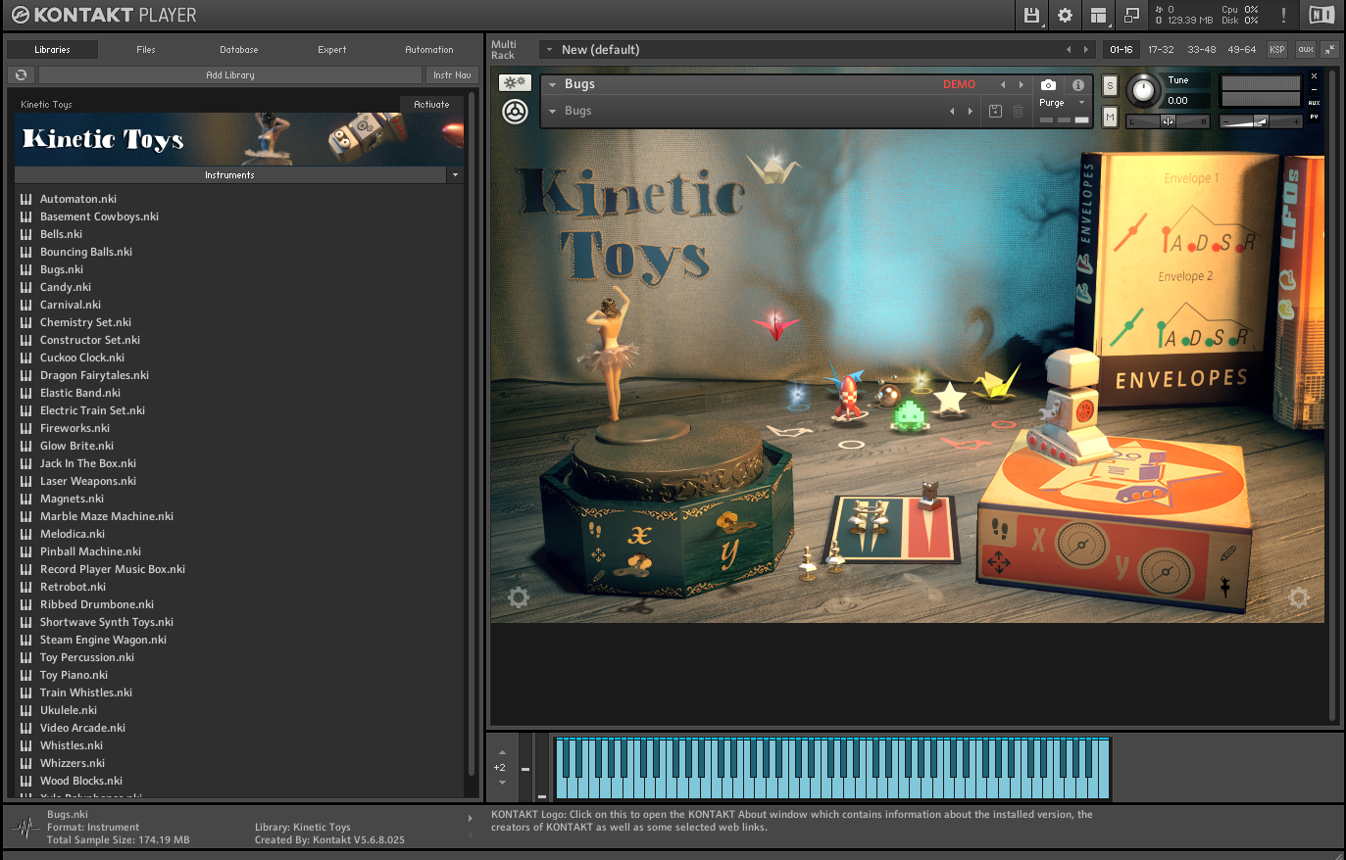Expand the Instruments dropdown arrow in library
The height and width of the screenshot is (860, 1346).
tap(455, 174)
